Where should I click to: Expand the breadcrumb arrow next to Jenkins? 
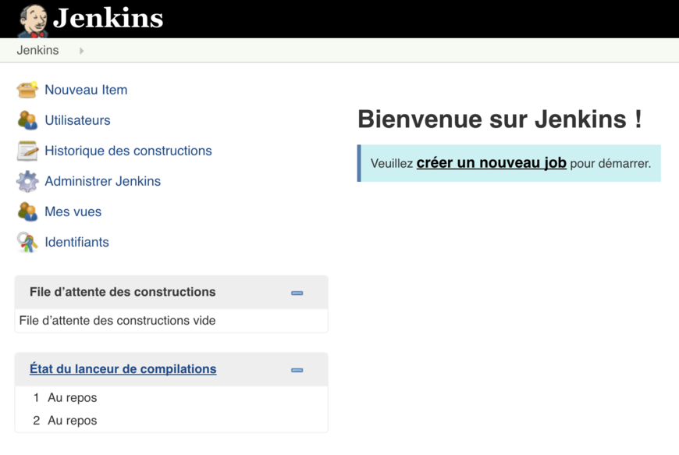pos(81,50)
